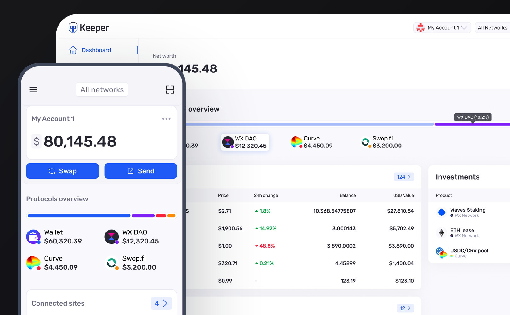Click the 24h change column header
This screenshot has width=510, height=315.
point(266,195)
